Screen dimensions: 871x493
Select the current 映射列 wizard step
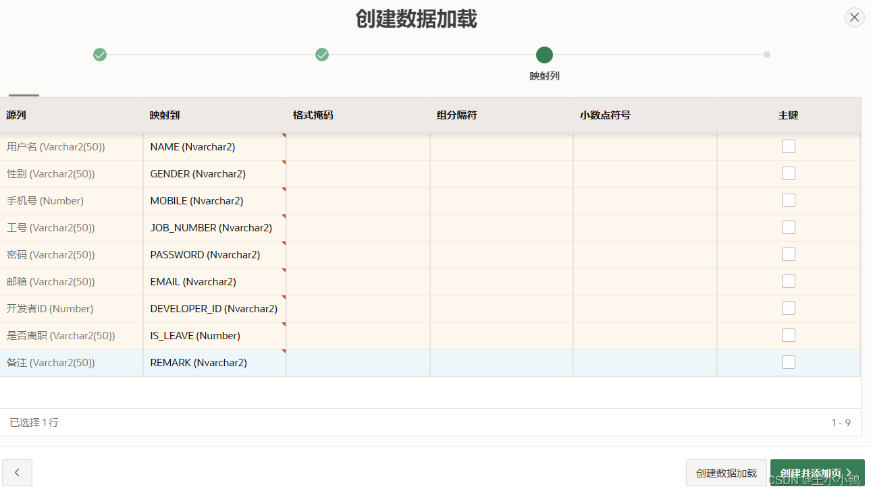tap(544, 55)
